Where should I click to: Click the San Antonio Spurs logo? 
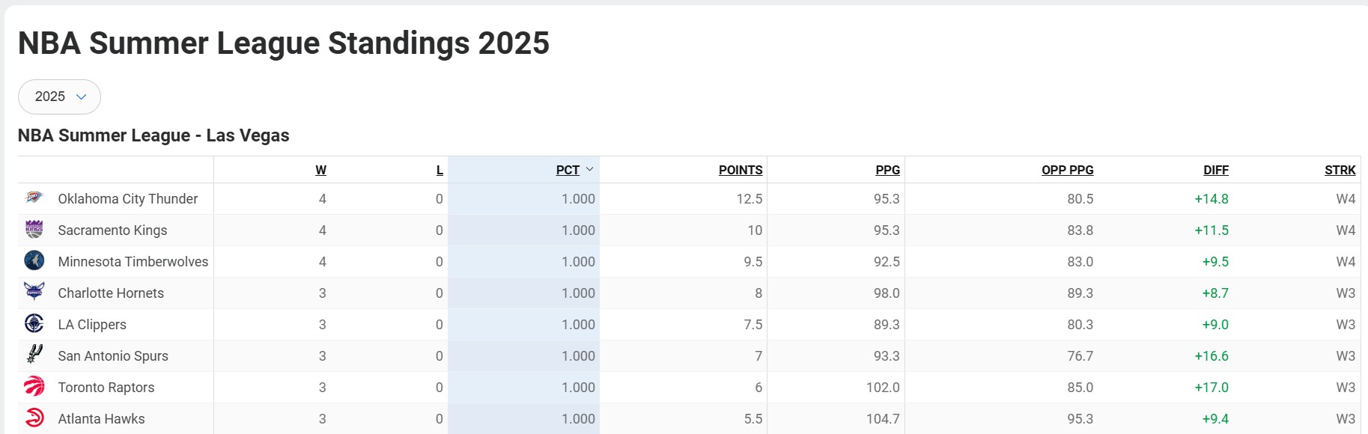pyautogui.click(x=34, y=355)
